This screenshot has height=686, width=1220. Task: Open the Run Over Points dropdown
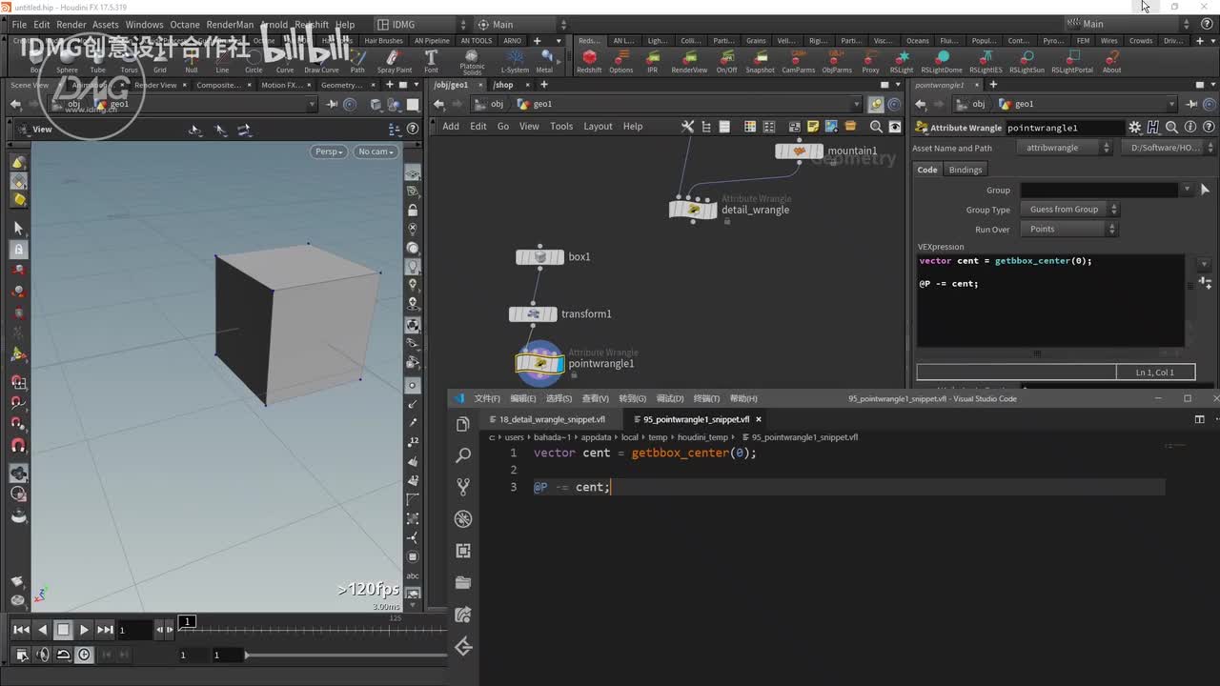pyautogui.click(x=1068, y=229)
